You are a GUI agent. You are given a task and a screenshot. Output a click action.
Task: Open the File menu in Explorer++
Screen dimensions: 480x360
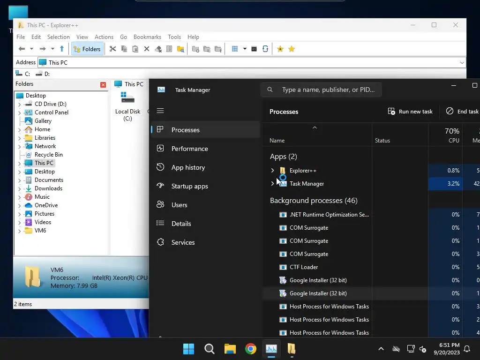[x=21, y=37]
